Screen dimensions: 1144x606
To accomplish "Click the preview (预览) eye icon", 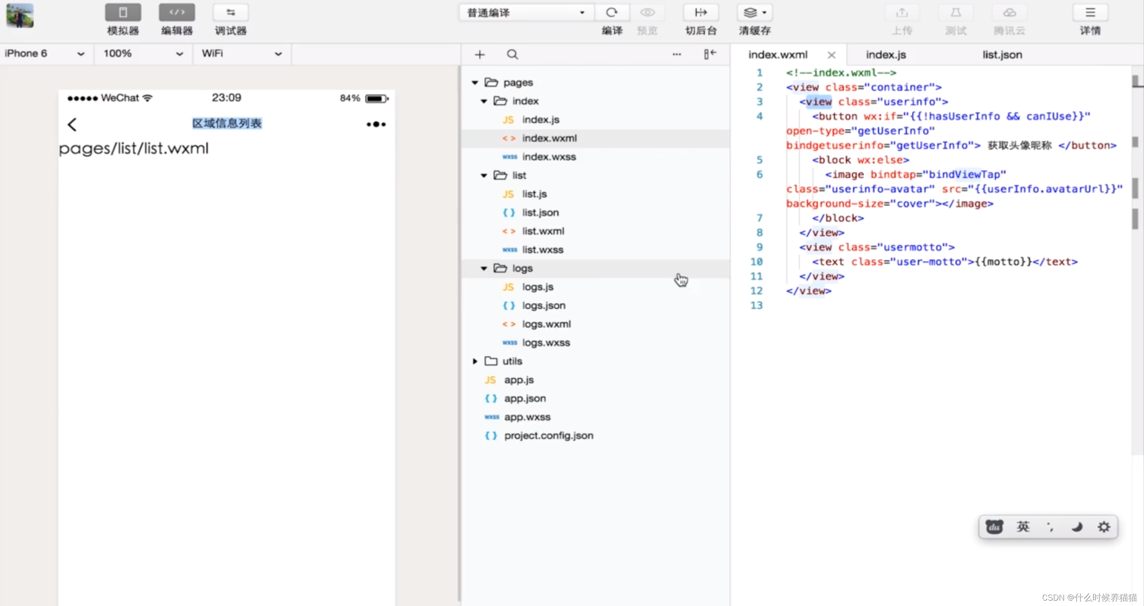I will point(647,13).
